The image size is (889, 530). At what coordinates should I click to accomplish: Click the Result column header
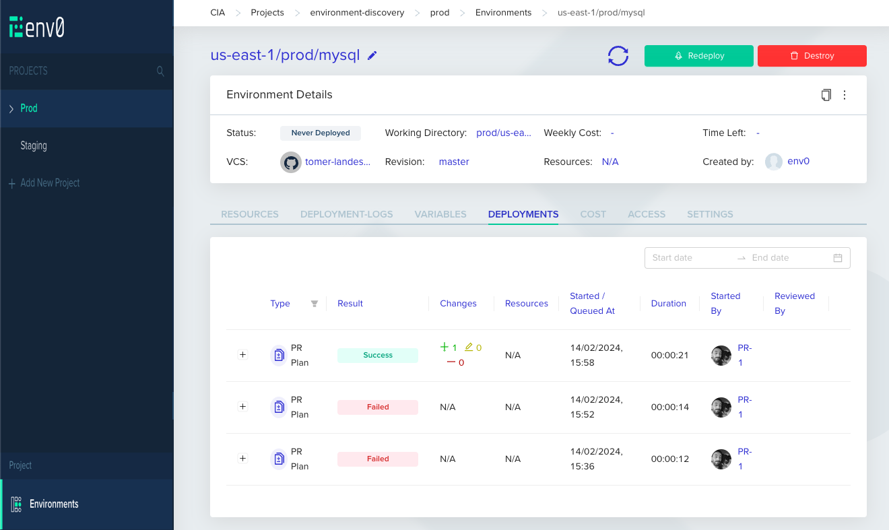(350, 304)
